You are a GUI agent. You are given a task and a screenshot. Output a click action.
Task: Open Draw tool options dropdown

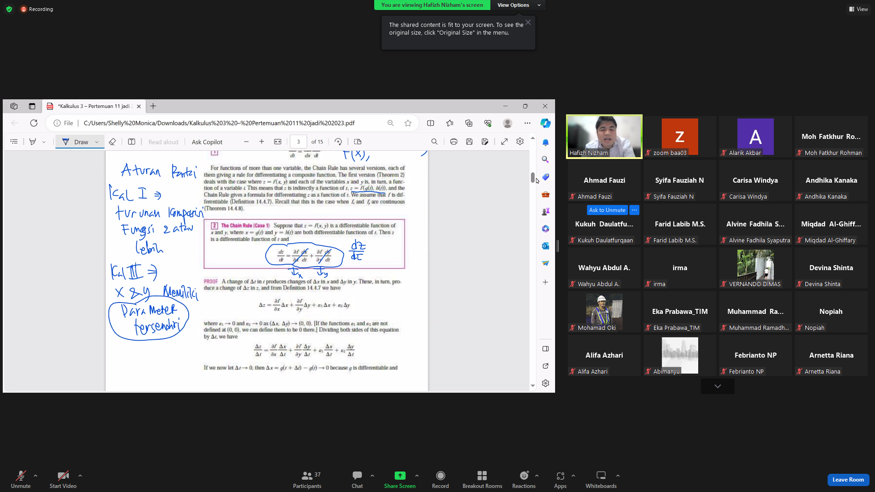point(97,142)
